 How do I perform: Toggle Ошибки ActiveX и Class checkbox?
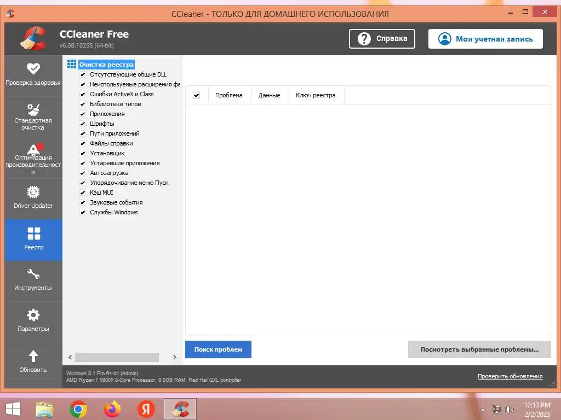point(83,94)
